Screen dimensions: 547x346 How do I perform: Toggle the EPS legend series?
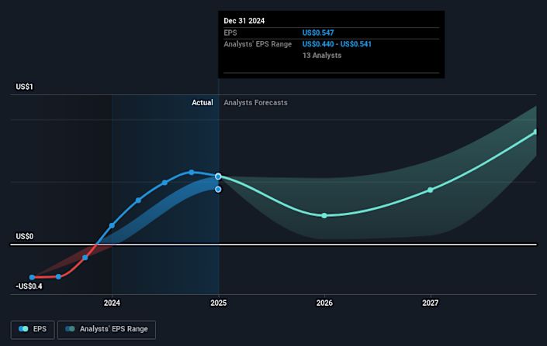coord(33,329)
